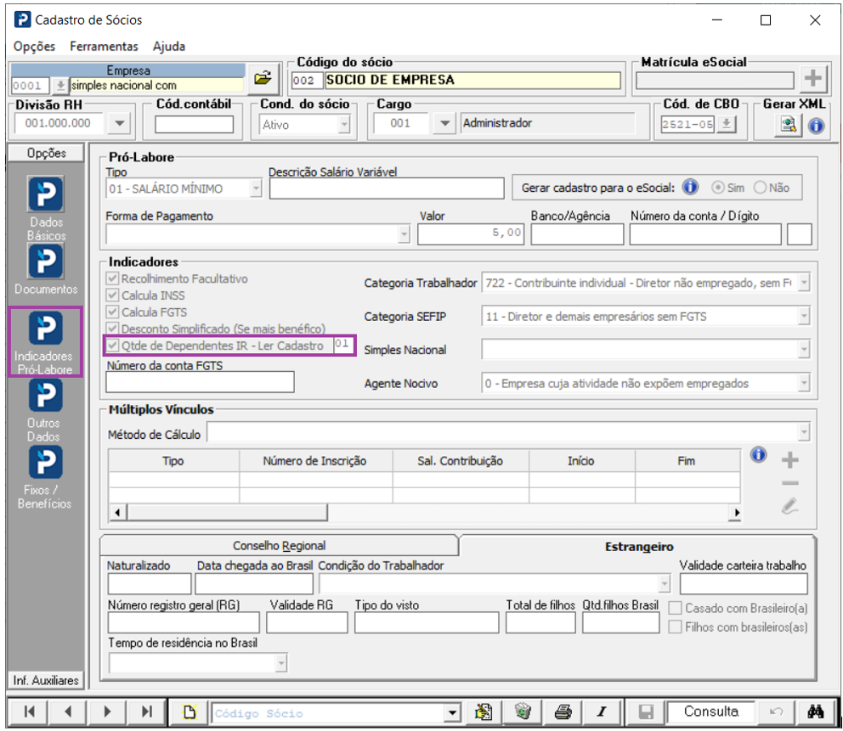Add a new Múltiplos Vínculos row
The image size is (843, 731).
tap(789, 460)
